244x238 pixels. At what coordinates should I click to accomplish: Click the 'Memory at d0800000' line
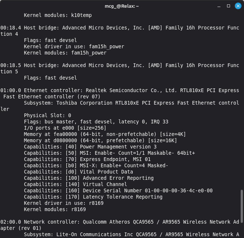(x=101, y=140)
